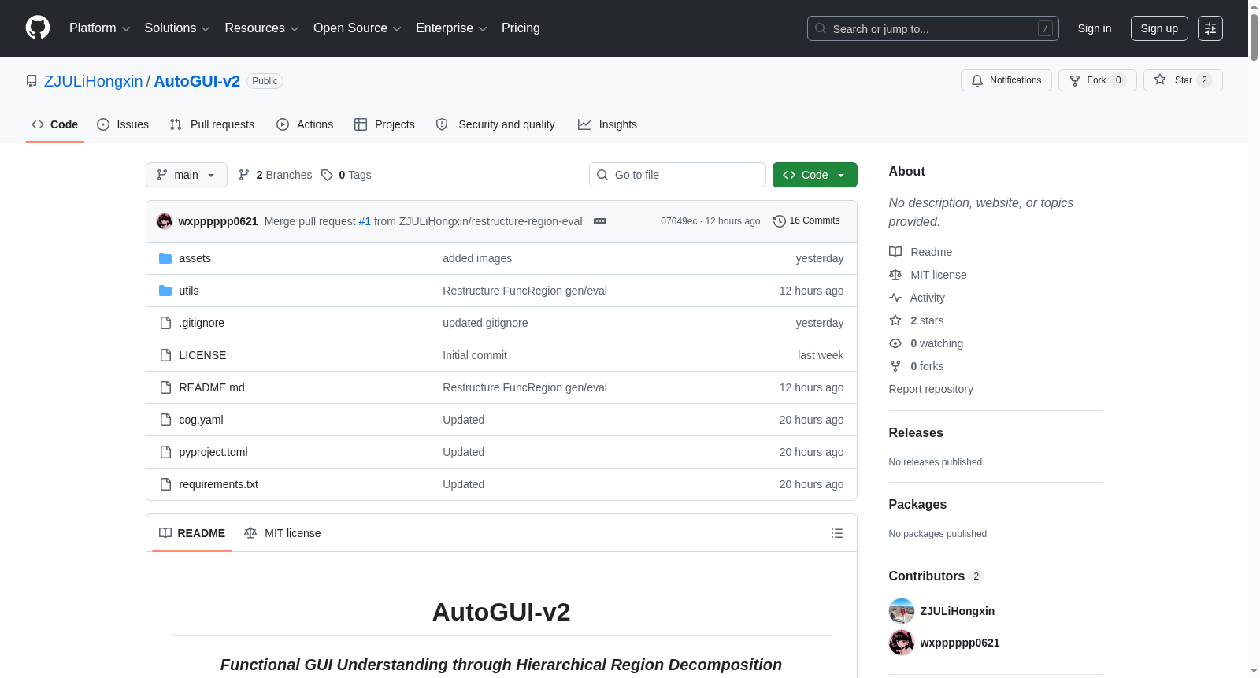Image resolution: width=1260 pixels, height=678 pixels.
Task: Click the pulse icon beside Activity
Action: click(x=895, y=298)
